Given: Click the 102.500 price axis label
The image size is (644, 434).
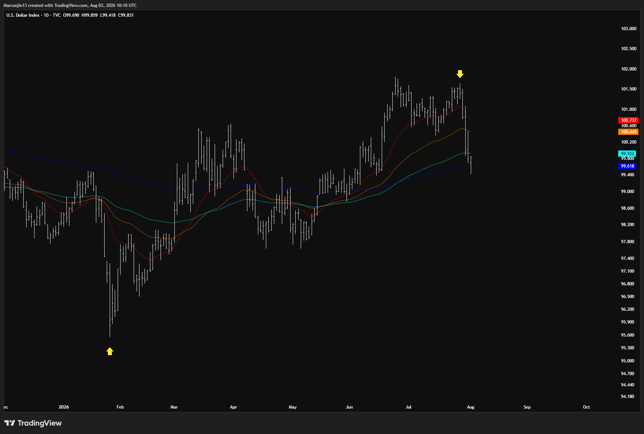Looking at the screenshot, I should click(629, 49).
